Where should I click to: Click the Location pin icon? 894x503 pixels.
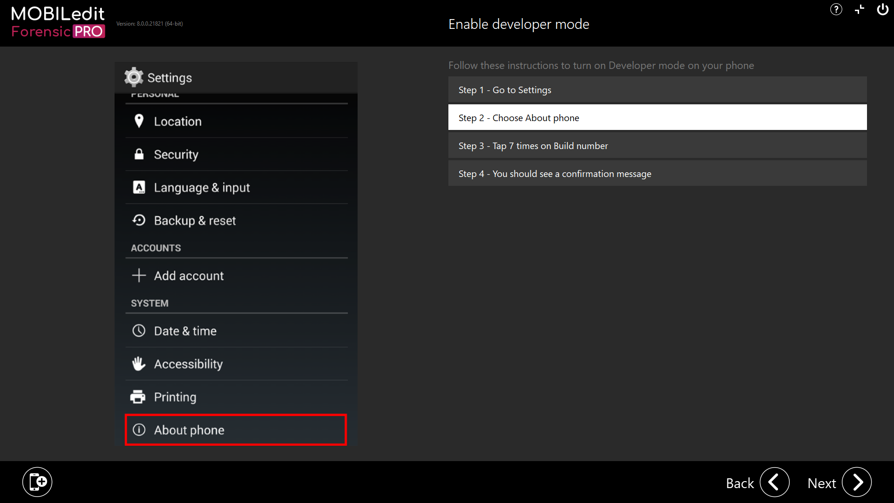[x=139, y=121]
